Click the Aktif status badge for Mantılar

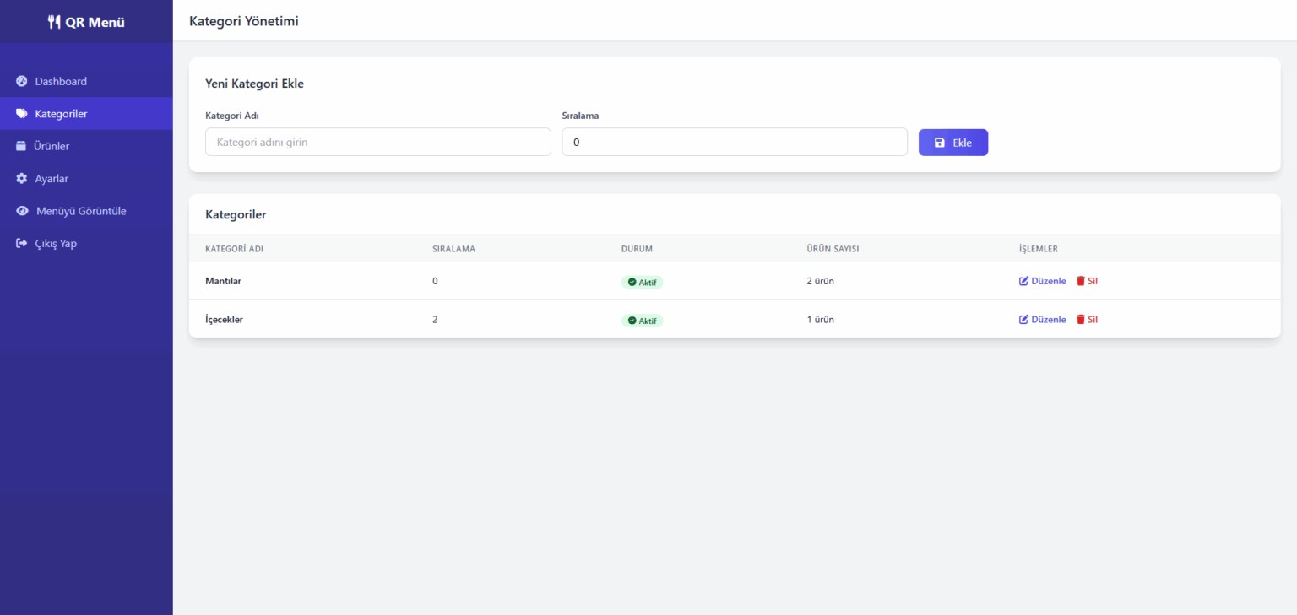(x=643, y=283)
